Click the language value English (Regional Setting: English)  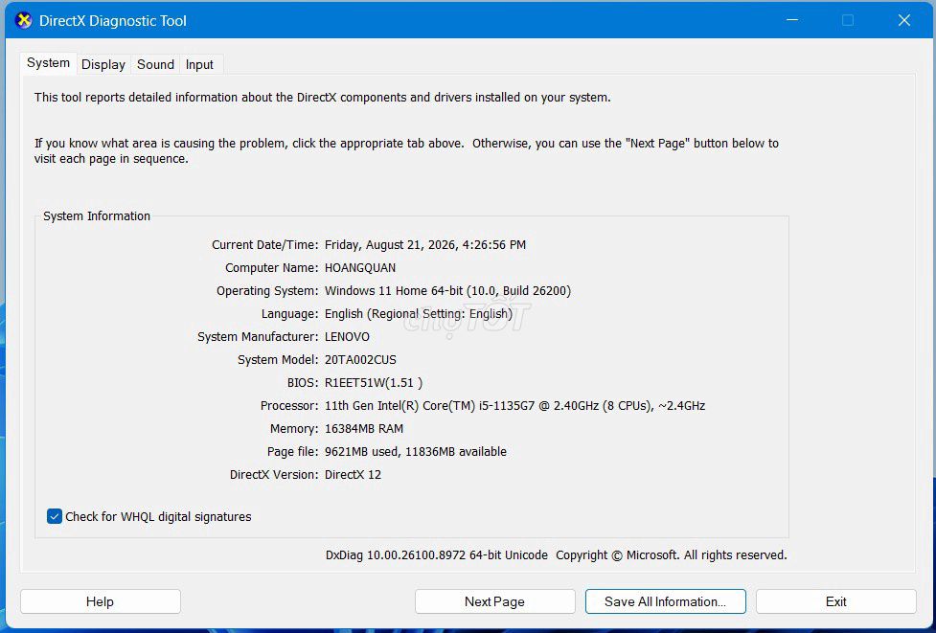point(419,314)
